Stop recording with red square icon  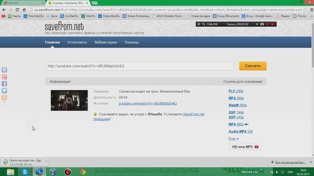(x=273, y=24)
